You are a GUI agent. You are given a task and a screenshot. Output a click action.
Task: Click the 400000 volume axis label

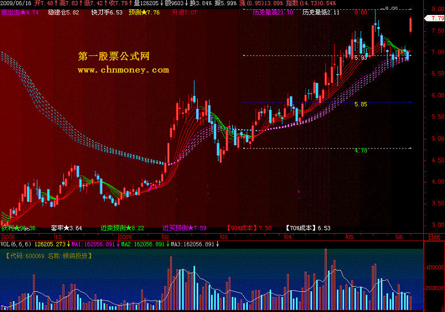pyautogui.click(x=435, y=268)
